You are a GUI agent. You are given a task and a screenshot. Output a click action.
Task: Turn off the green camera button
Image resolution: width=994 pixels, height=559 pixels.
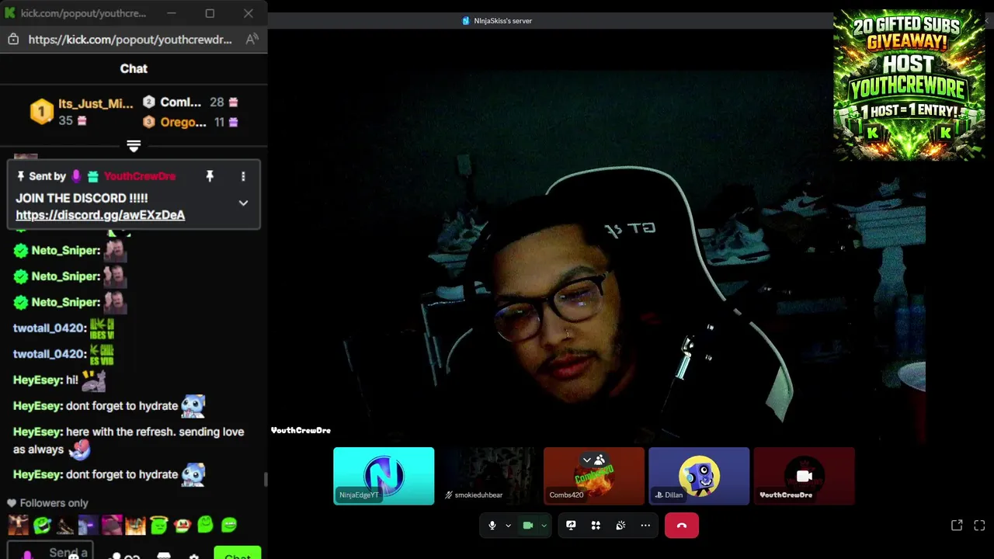[528, 526]
